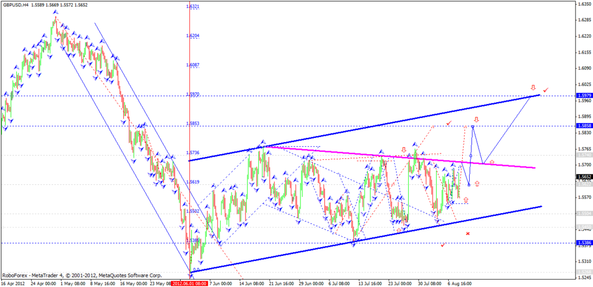Click the red 2012.06.01 08:00 date marker
Image resolution: width=593 pixels, height=287 pixels.
pos(189,283)
